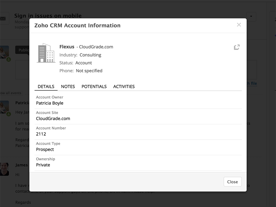Click CloudGrade.com under Account Site
Viewport: 276px width, 207px height.
53,119
